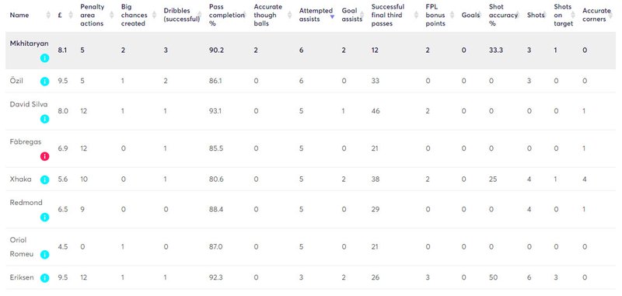Sort table by Name column arrows
The width and height of the screenshot is (622, 296).
click(x=48, y=16)
